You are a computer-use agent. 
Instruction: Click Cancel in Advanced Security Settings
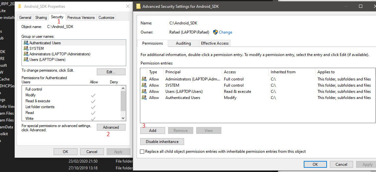point(341,165)
